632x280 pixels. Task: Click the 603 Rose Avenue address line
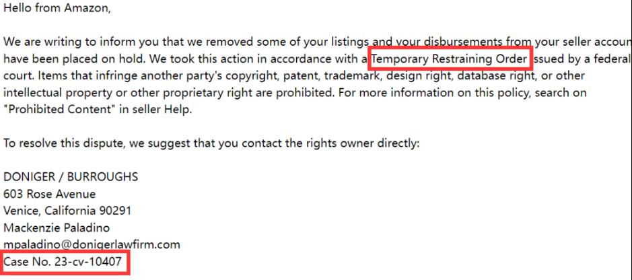50,194
